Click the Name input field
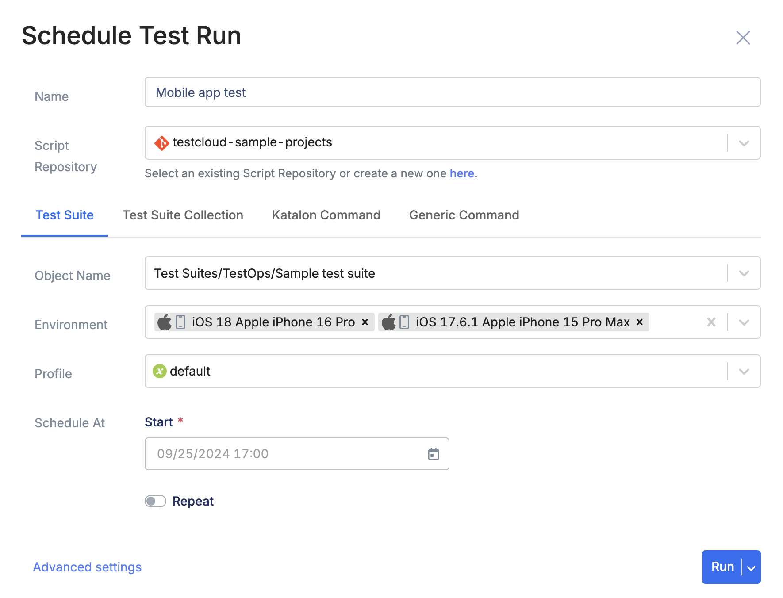Image resolution: width=783 pixels, height=598 pixels. pos(452,92)
